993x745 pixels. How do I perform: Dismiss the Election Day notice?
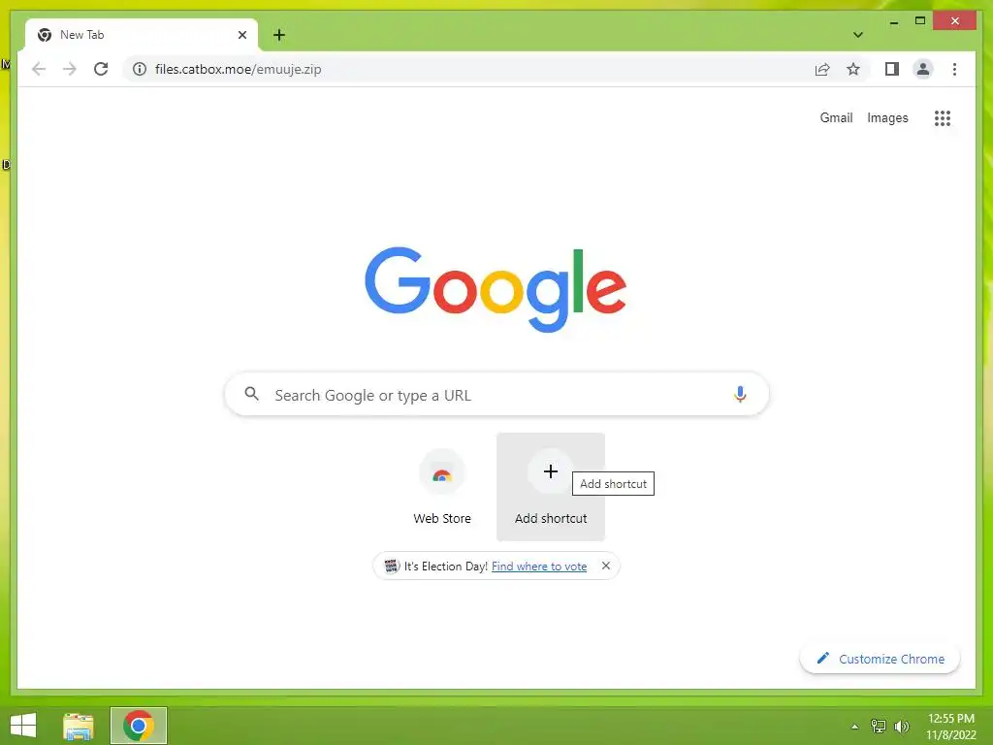coord(606,566)
